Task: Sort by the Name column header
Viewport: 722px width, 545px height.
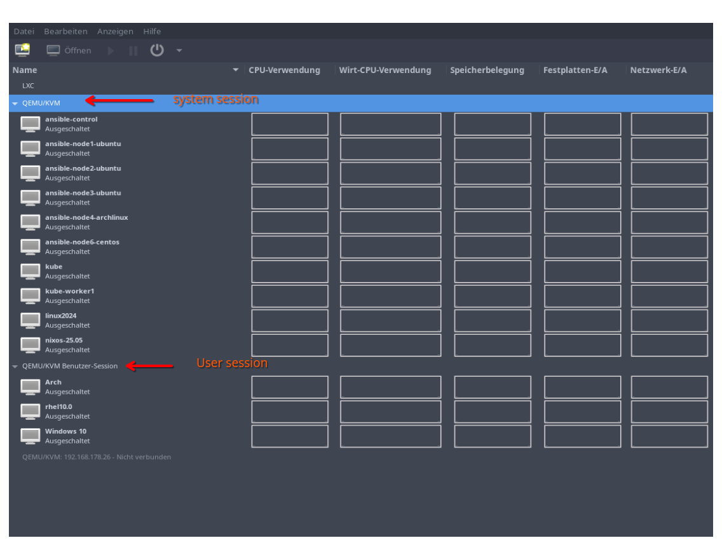Action: tap(121, 70)
